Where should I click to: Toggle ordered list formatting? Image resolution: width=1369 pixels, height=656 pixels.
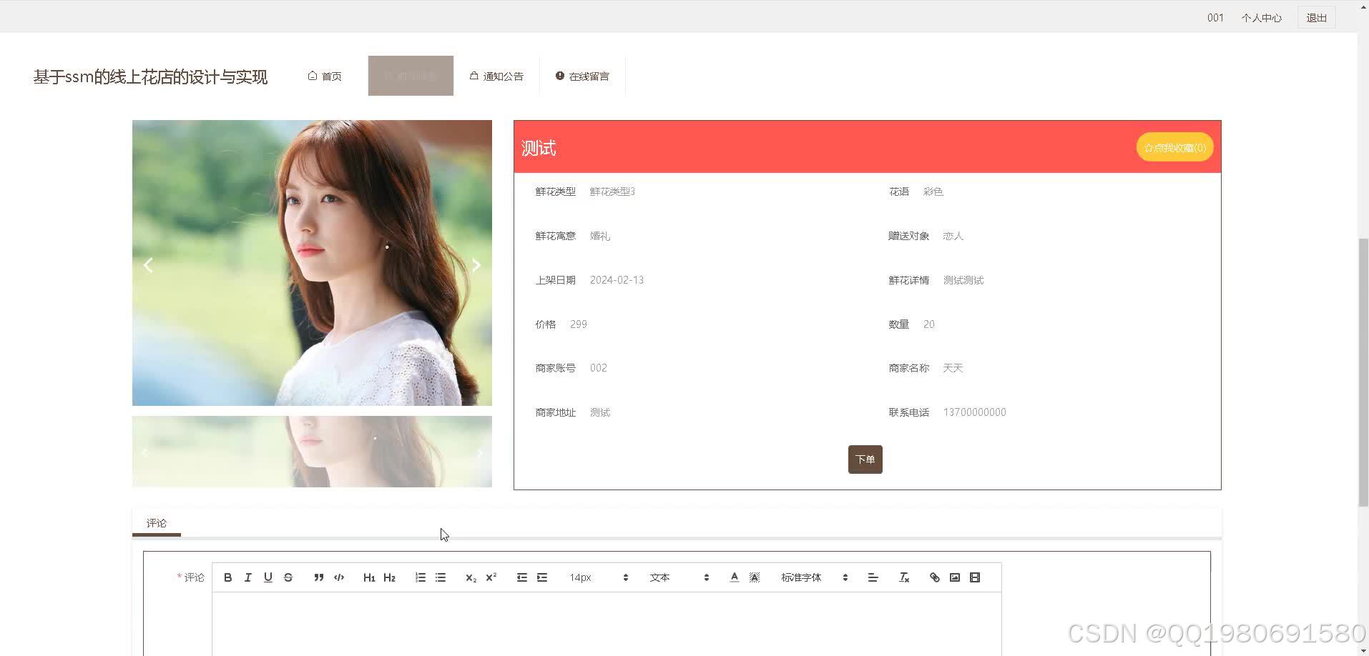pyautogui.click(x=420, y=577)
